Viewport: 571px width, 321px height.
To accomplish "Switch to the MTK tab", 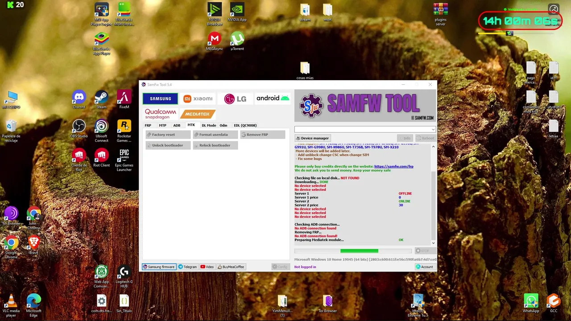I will (x=191, y=125).
